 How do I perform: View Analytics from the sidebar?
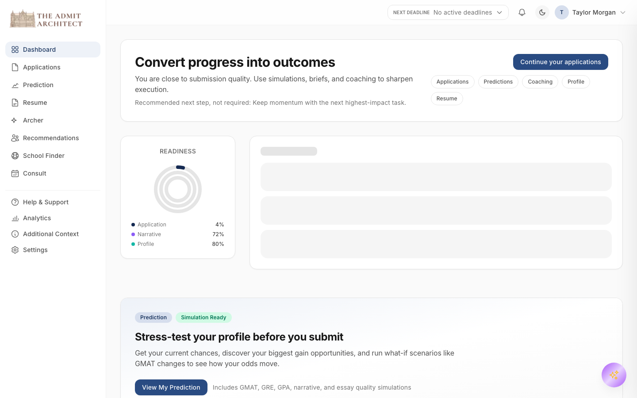click(x=37, y=218)
